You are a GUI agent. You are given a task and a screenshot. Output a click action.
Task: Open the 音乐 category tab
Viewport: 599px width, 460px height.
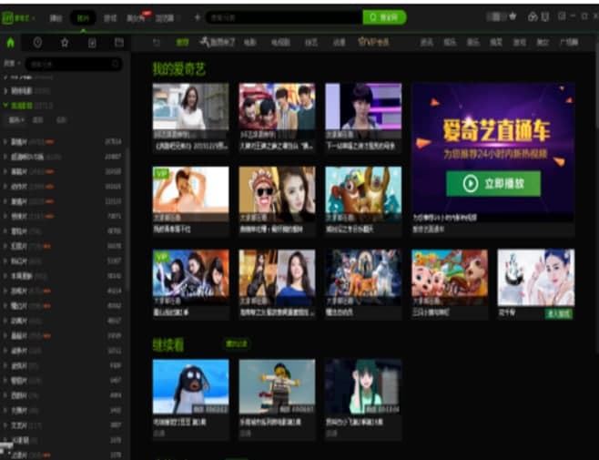(x=473, y=43)
